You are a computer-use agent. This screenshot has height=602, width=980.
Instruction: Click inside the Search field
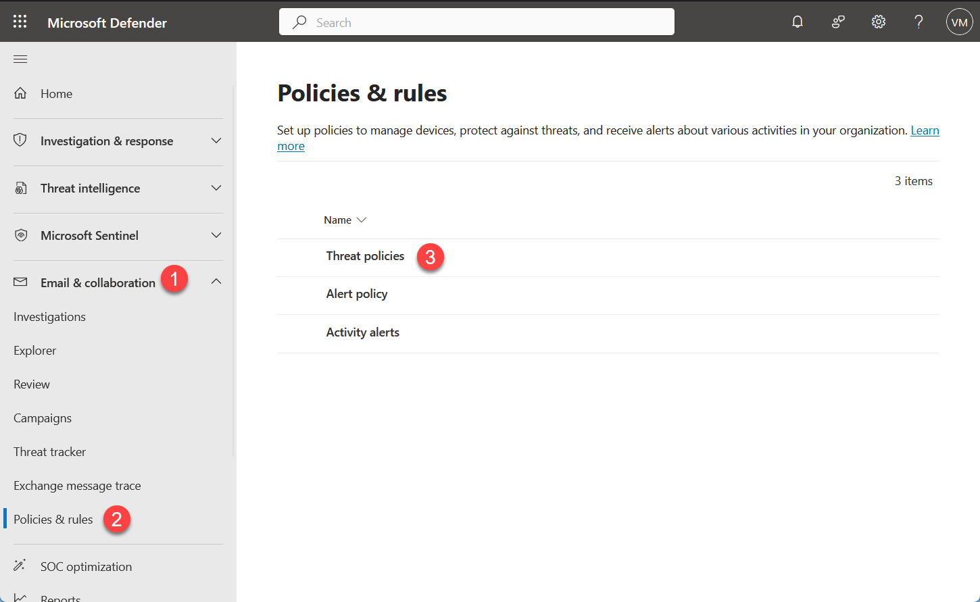[x=476, y=21]
